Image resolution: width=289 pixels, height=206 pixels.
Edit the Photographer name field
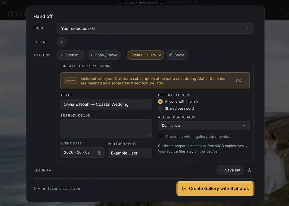pyautogui.click(x=130, y=153)
